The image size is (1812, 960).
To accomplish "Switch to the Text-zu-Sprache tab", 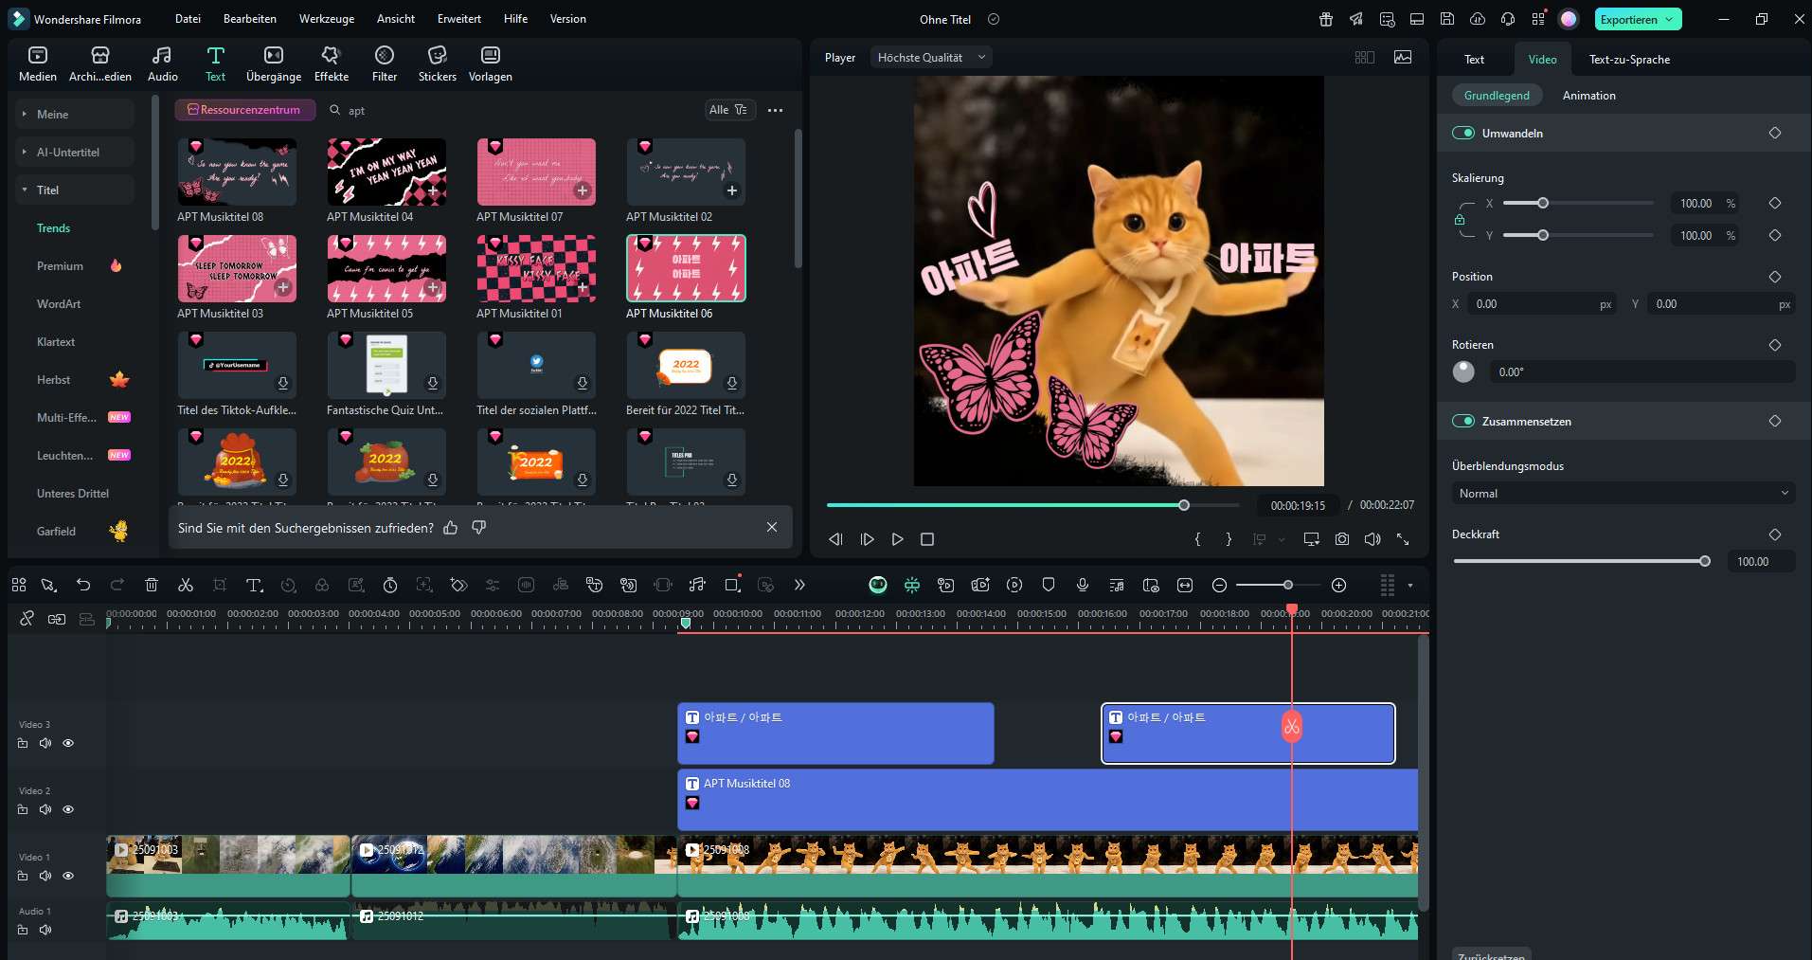I will click(1629, 59).
